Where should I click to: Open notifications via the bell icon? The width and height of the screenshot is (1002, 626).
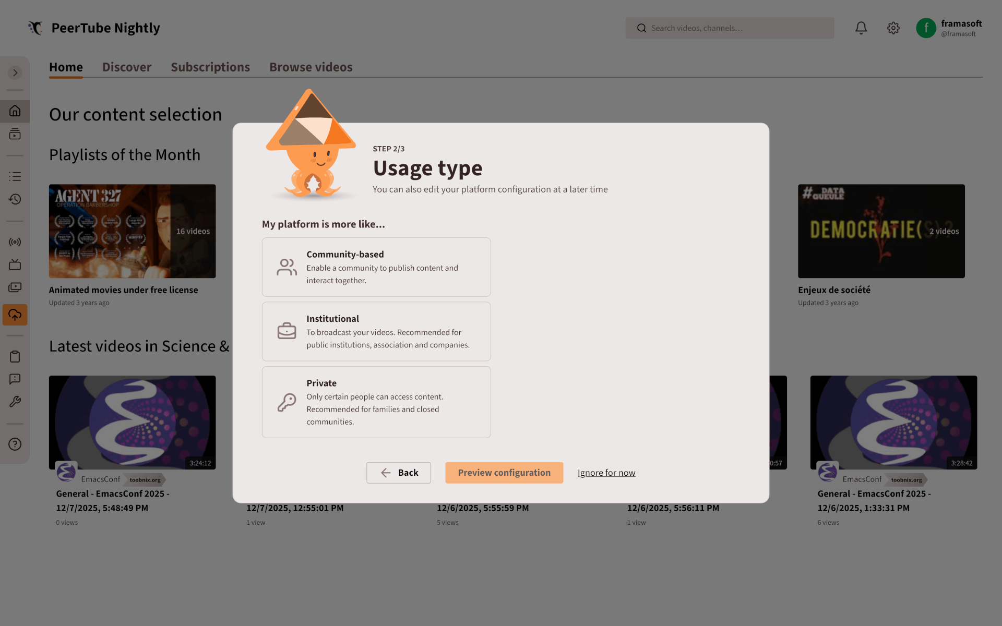[x=861, y=28]
